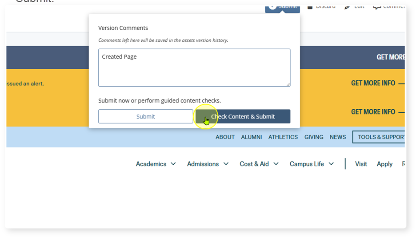This screenshot has width=416, height=238.
Task: Open the ATHLETICS navigation link
Action: click(x=283, y=137)
